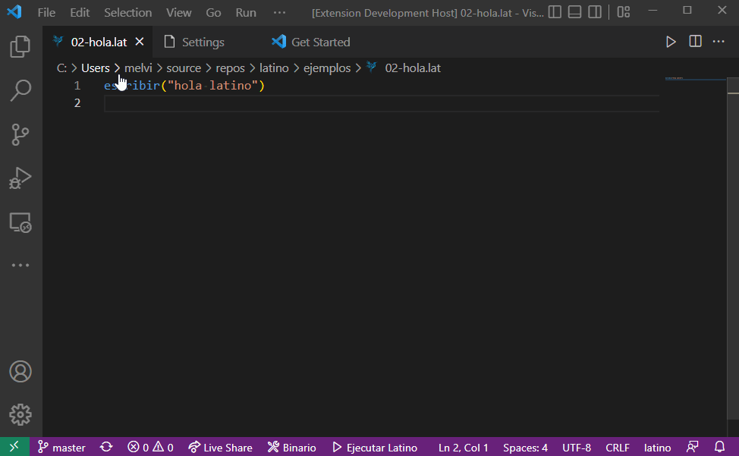Screen dimensions: 739x456
Task: Click C: in the breadcrumb path
Action: point(61,68)
